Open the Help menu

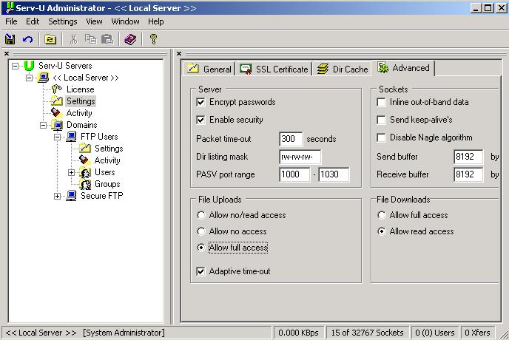(156, 21)
